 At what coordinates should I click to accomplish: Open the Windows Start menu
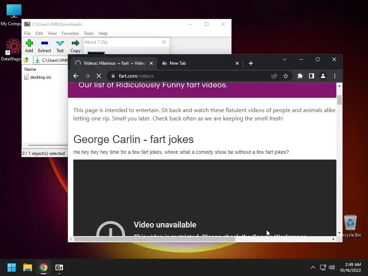click(x=11, y=267)
